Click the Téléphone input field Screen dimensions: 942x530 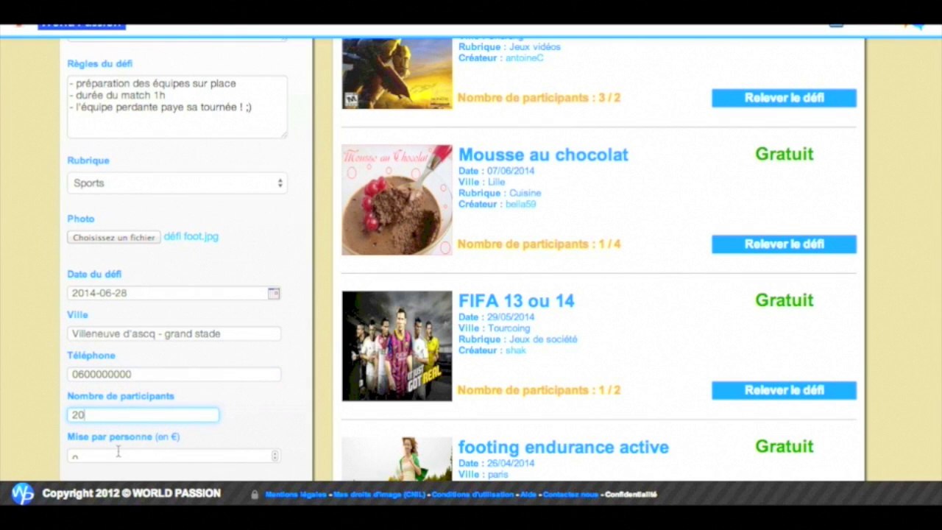click(x=174, y=374)
